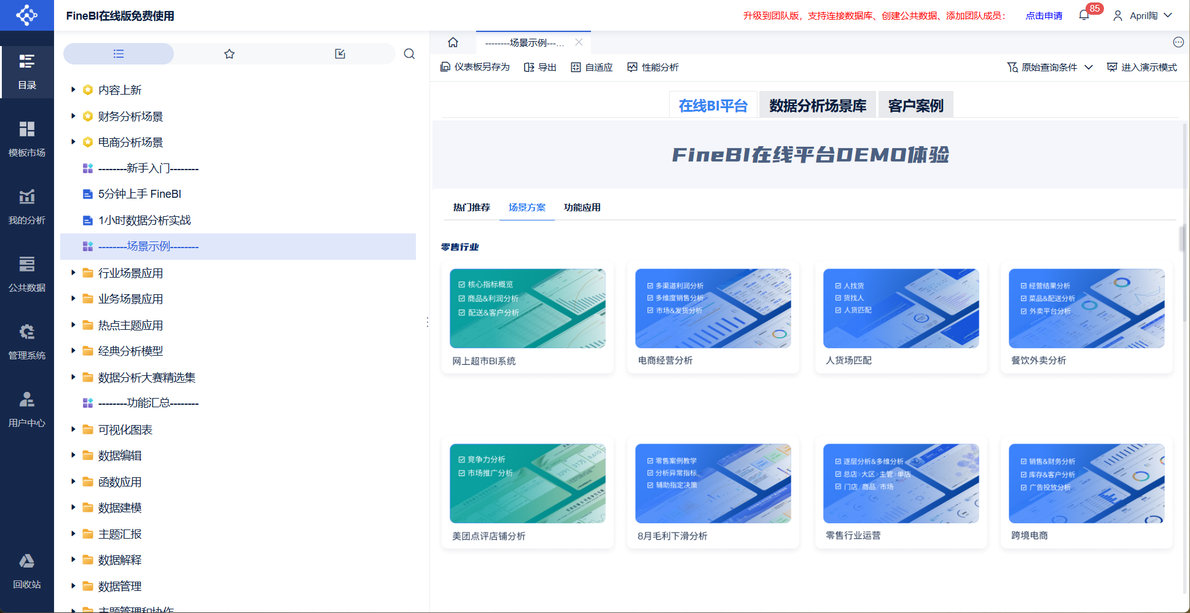Select the 主题汇报 folder
The width and height of the screenshot is (1190, 613).
(x=238, y=534)
